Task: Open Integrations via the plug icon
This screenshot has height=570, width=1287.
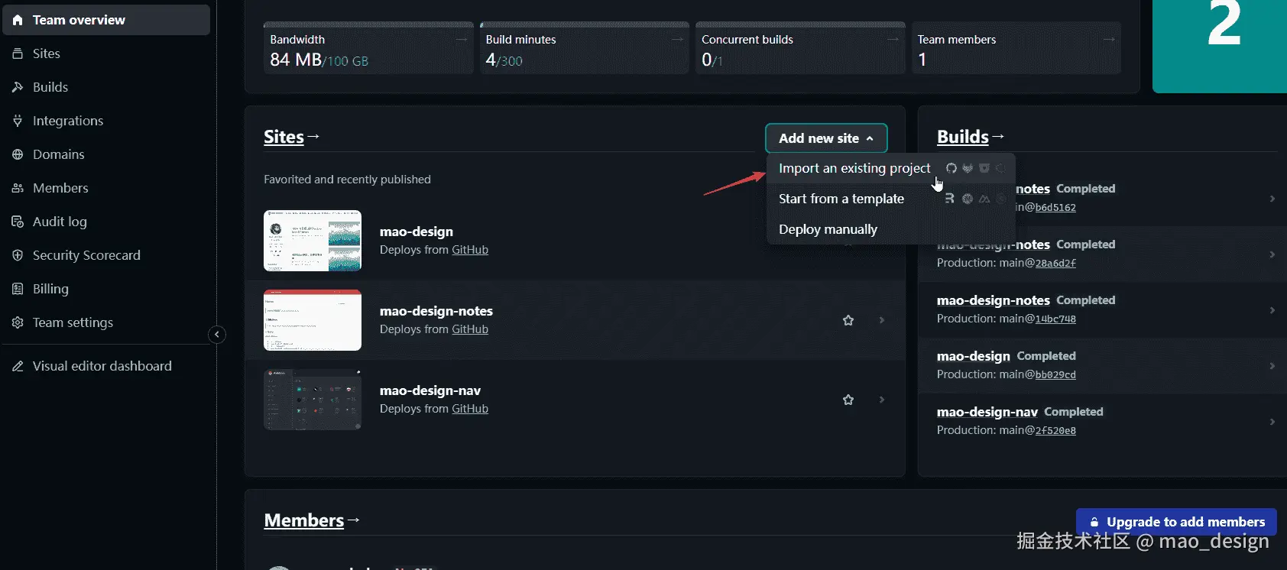Action: [18, 121]
